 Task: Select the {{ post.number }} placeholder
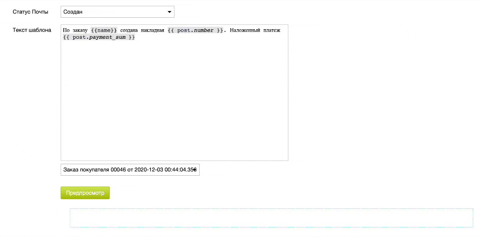point(195,30)
